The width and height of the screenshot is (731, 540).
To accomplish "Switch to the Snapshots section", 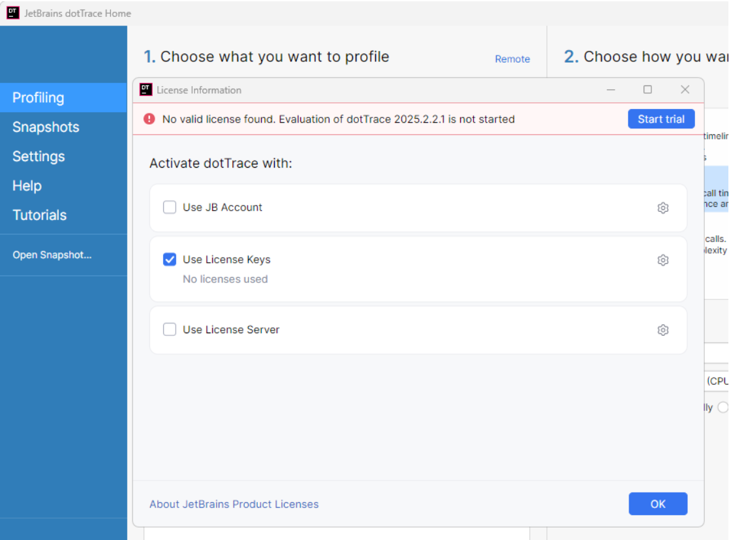I will coord(46,127).
